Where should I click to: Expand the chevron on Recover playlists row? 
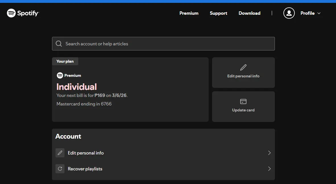[x=269, y=169]
